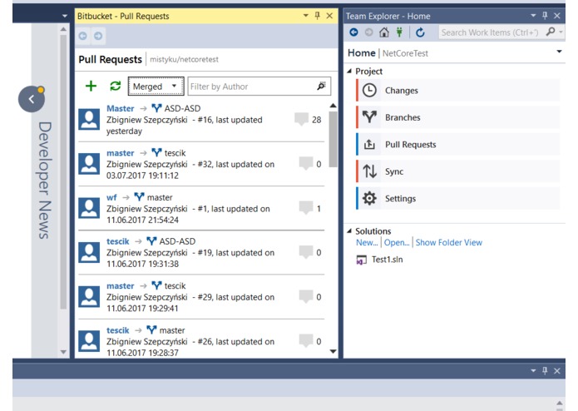578x411 pixels.
Task: Create new pull request with green plus
Action: [91, 87]
